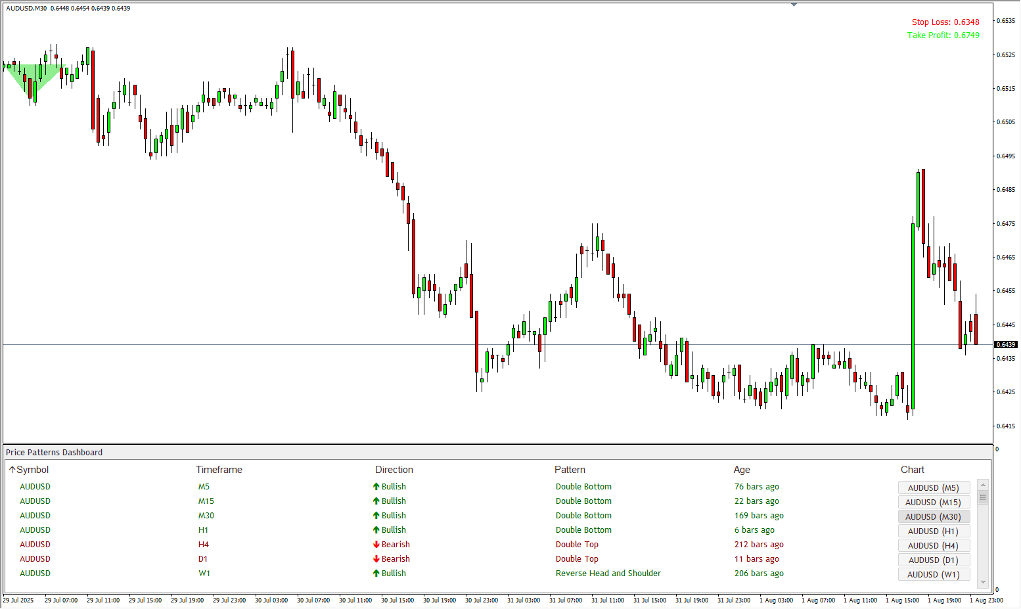Click the sort arrow beside the Symbol header
Image resolution: width=1021 pixels, height=609 pixels.
tap(12, 470)
